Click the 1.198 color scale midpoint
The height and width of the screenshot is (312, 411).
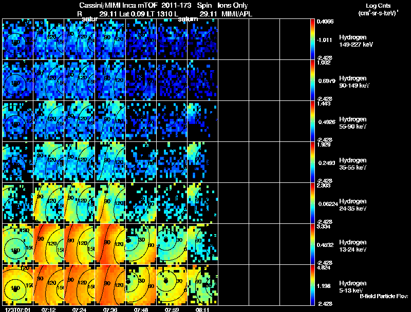pos(324,286)
